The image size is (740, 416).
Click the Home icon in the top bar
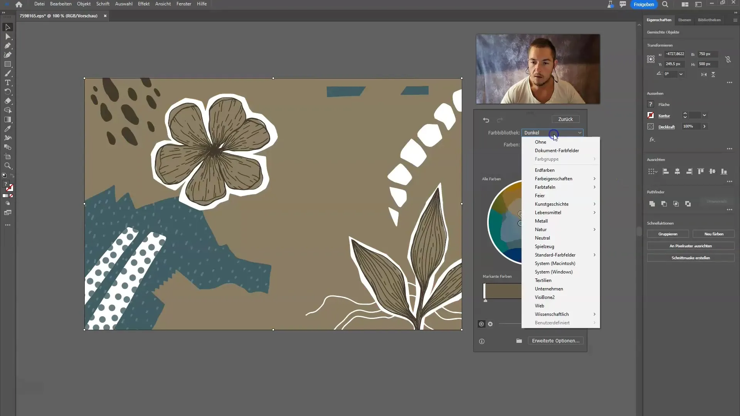click(x=19, y=4)
